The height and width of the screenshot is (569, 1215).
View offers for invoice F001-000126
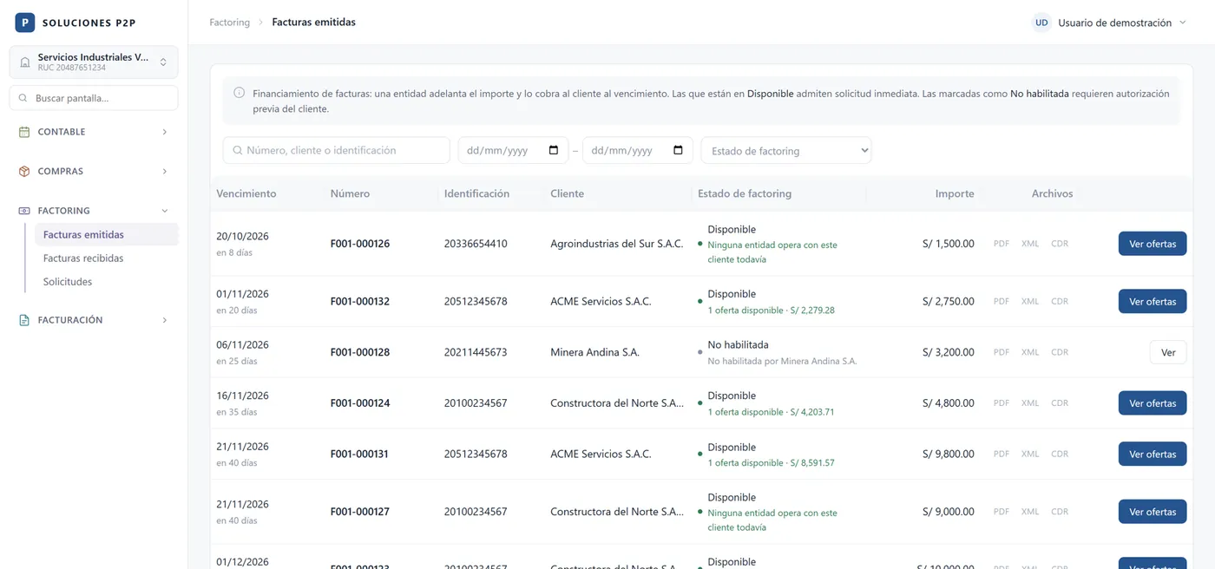pyautogui.click(x=1153, y=244)
